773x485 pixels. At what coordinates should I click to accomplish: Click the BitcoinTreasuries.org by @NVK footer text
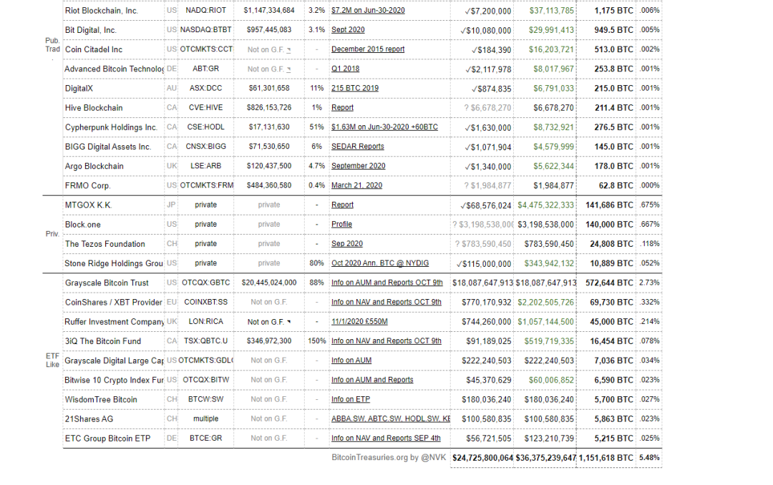pyautogui.click(x=389, y=457)
